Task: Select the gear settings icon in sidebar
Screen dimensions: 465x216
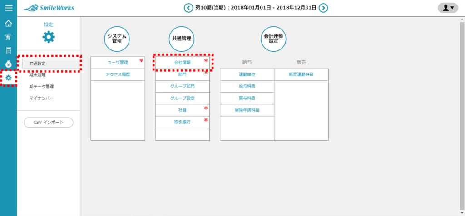Action: (x=8, y=78)
